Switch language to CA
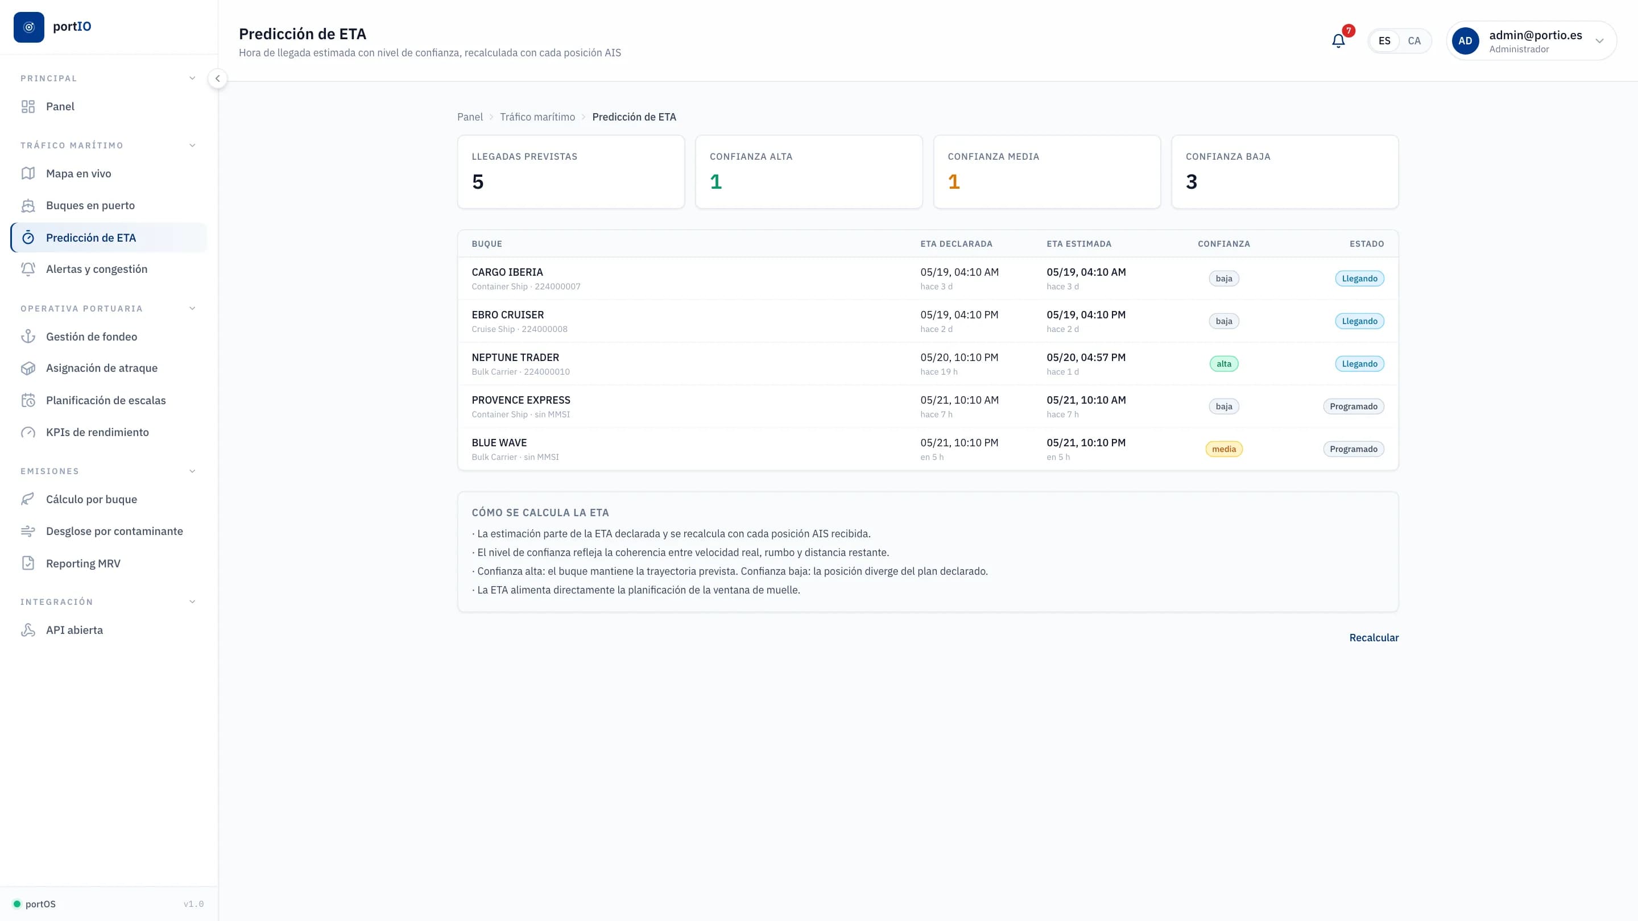The width and height of the screenshot is (1638, 921). tap(1414, 41)
